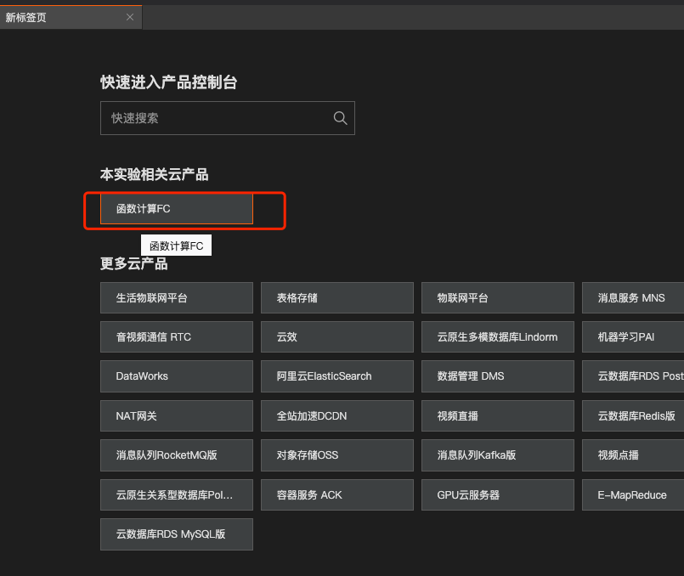Screen dimensions: 684x576
Task: Click the 更多云产品 heading
Action: coord(134,263)
